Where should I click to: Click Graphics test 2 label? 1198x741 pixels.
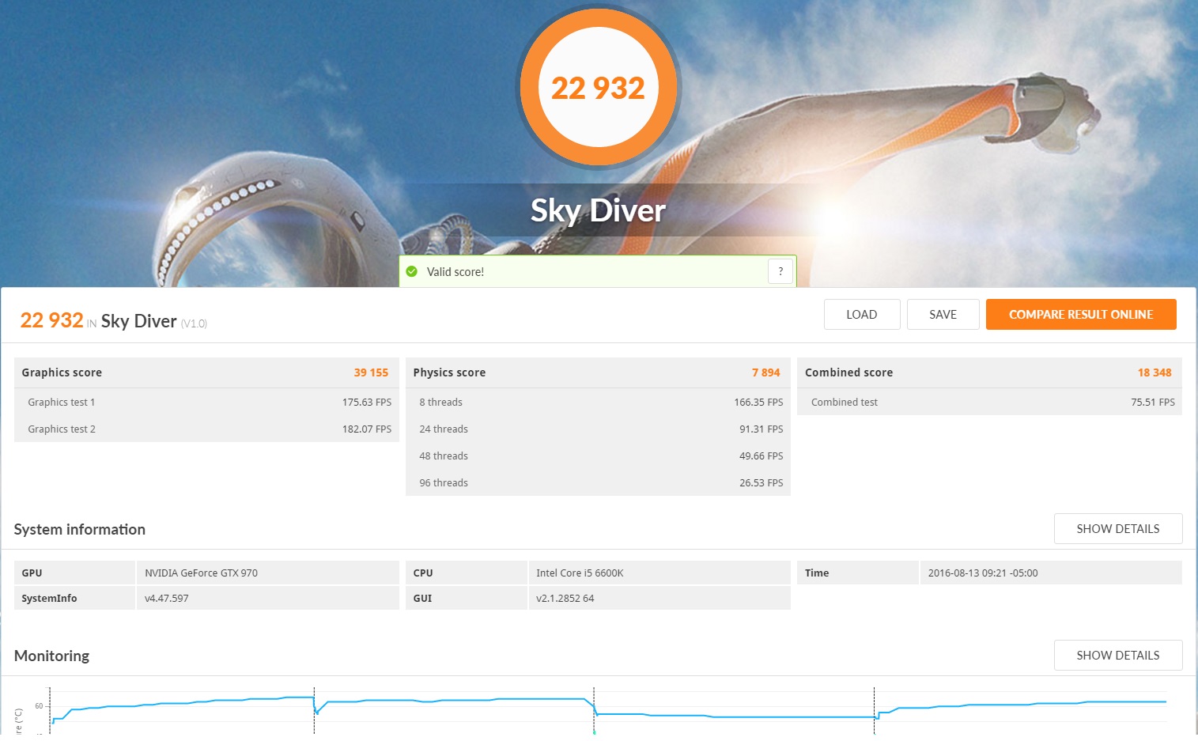(x=61, y=429)
